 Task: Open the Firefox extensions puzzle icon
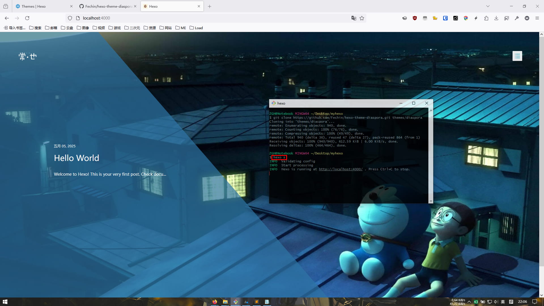coord(486,18)
